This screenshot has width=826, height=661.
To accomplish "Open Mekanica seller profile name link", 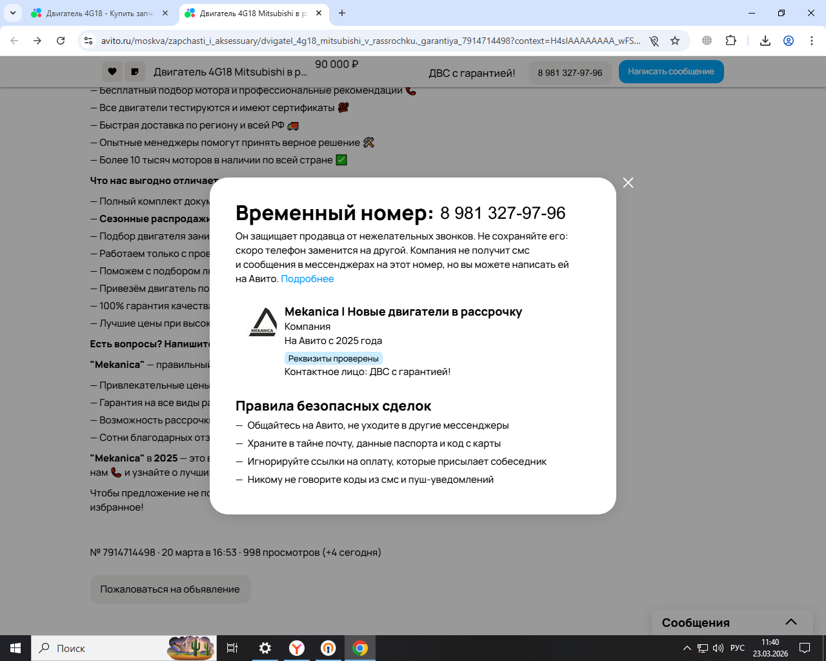I will point(403,312).
